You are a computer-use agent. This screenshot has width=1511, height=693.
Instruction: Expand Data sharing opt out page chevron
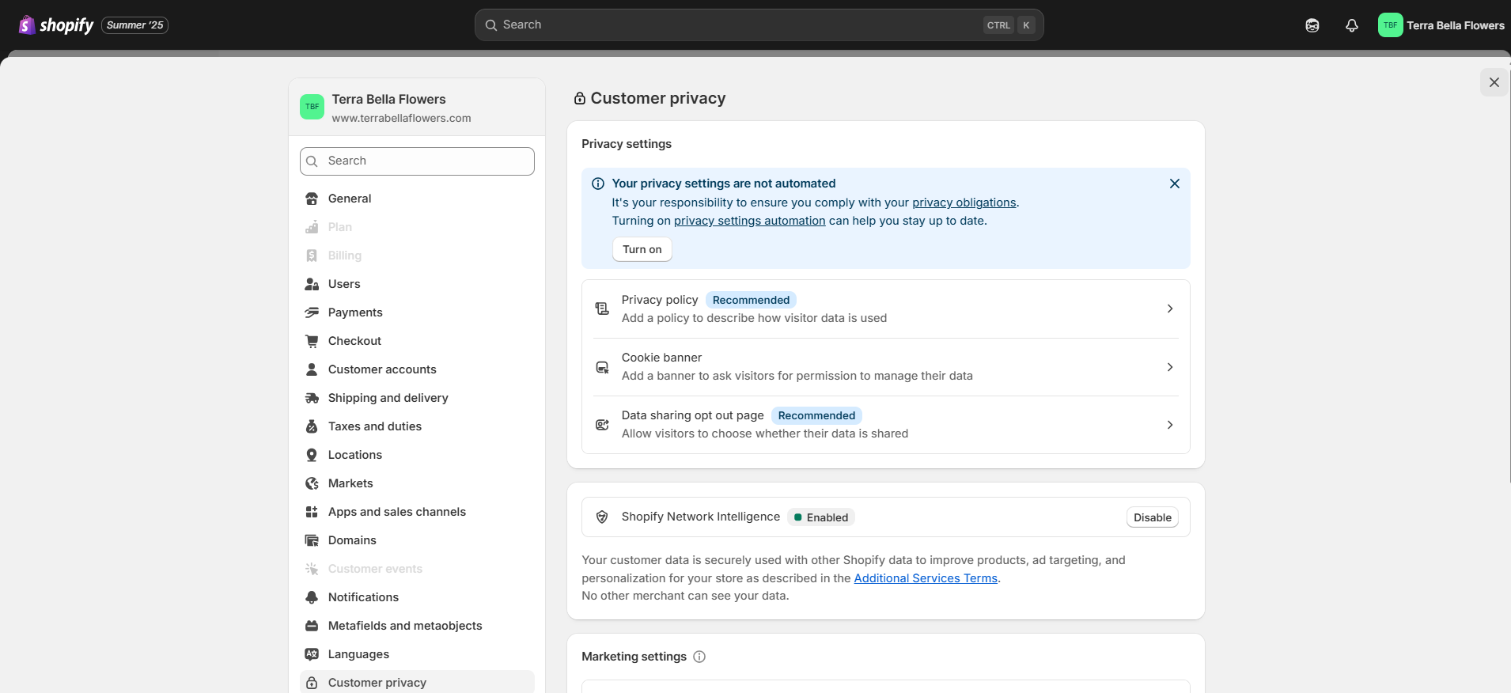1169,425
